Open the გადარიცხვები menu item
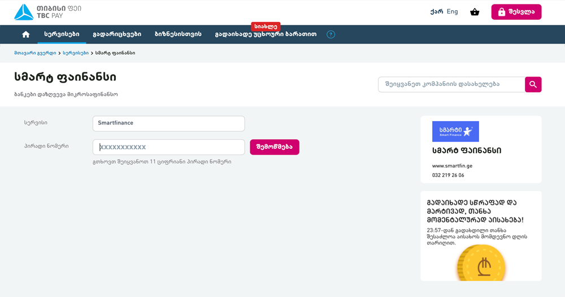 117,35
